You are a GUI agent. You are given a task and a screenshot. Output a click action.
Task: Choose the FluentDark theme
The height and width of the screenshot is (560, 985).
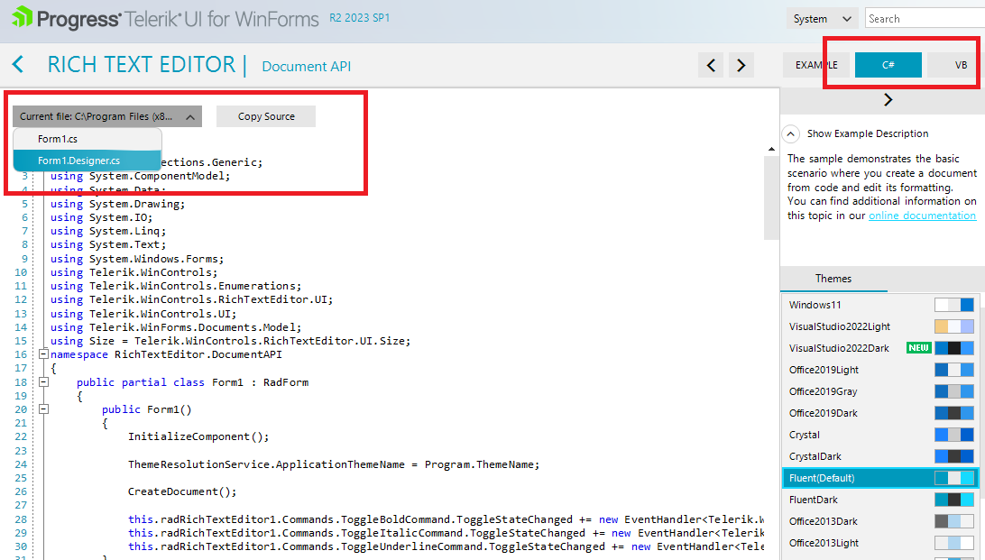point(879,500)
